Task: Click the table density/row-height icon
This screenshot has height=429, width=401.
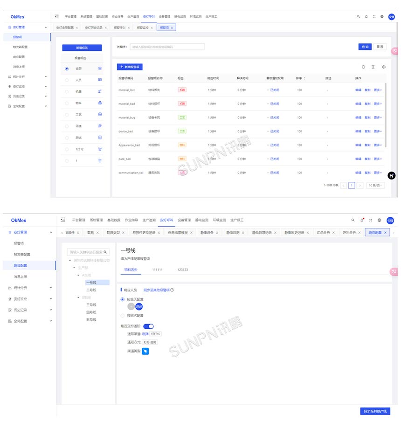Action: [373, 67]
